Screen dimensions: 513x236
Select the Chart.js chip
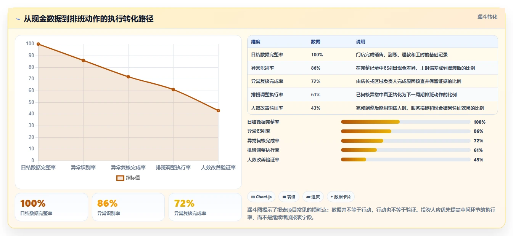261,197
